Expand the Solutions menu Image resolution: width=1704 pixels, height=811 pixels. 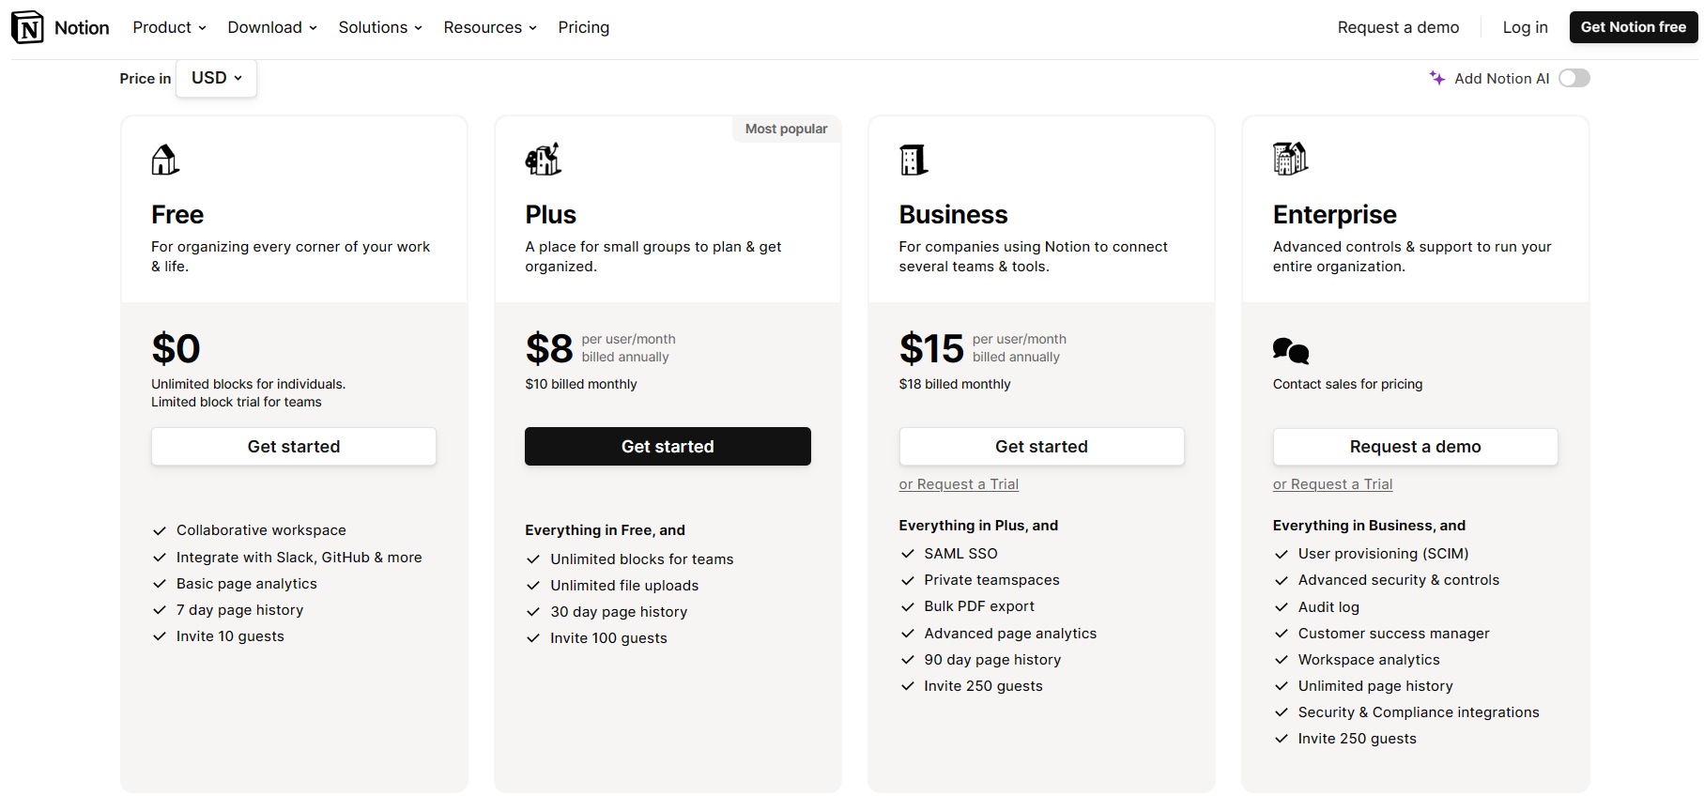pos(380,27)
